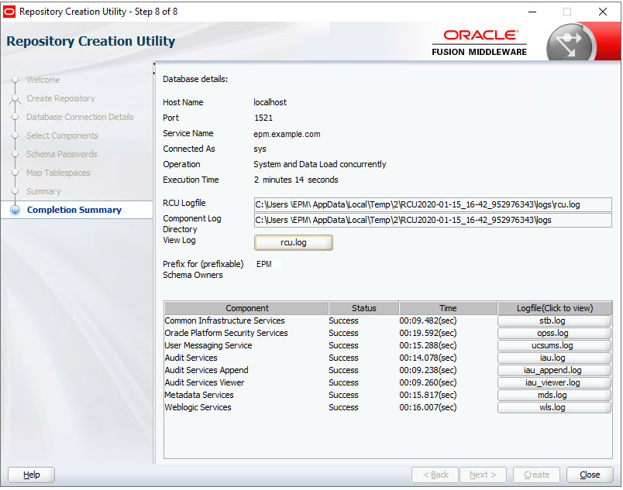Click the EPM schema prefix value

[x=263, y=264]
